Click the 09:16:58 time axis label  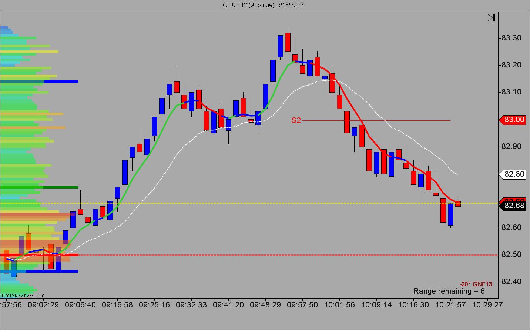click(x=117, y=305)
